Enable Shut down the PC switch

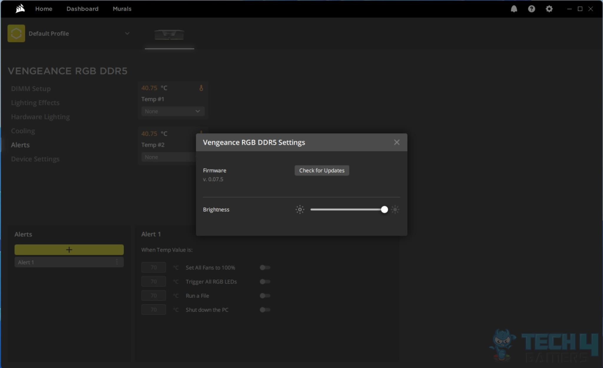pyautogui.click(x=265, y=310)
